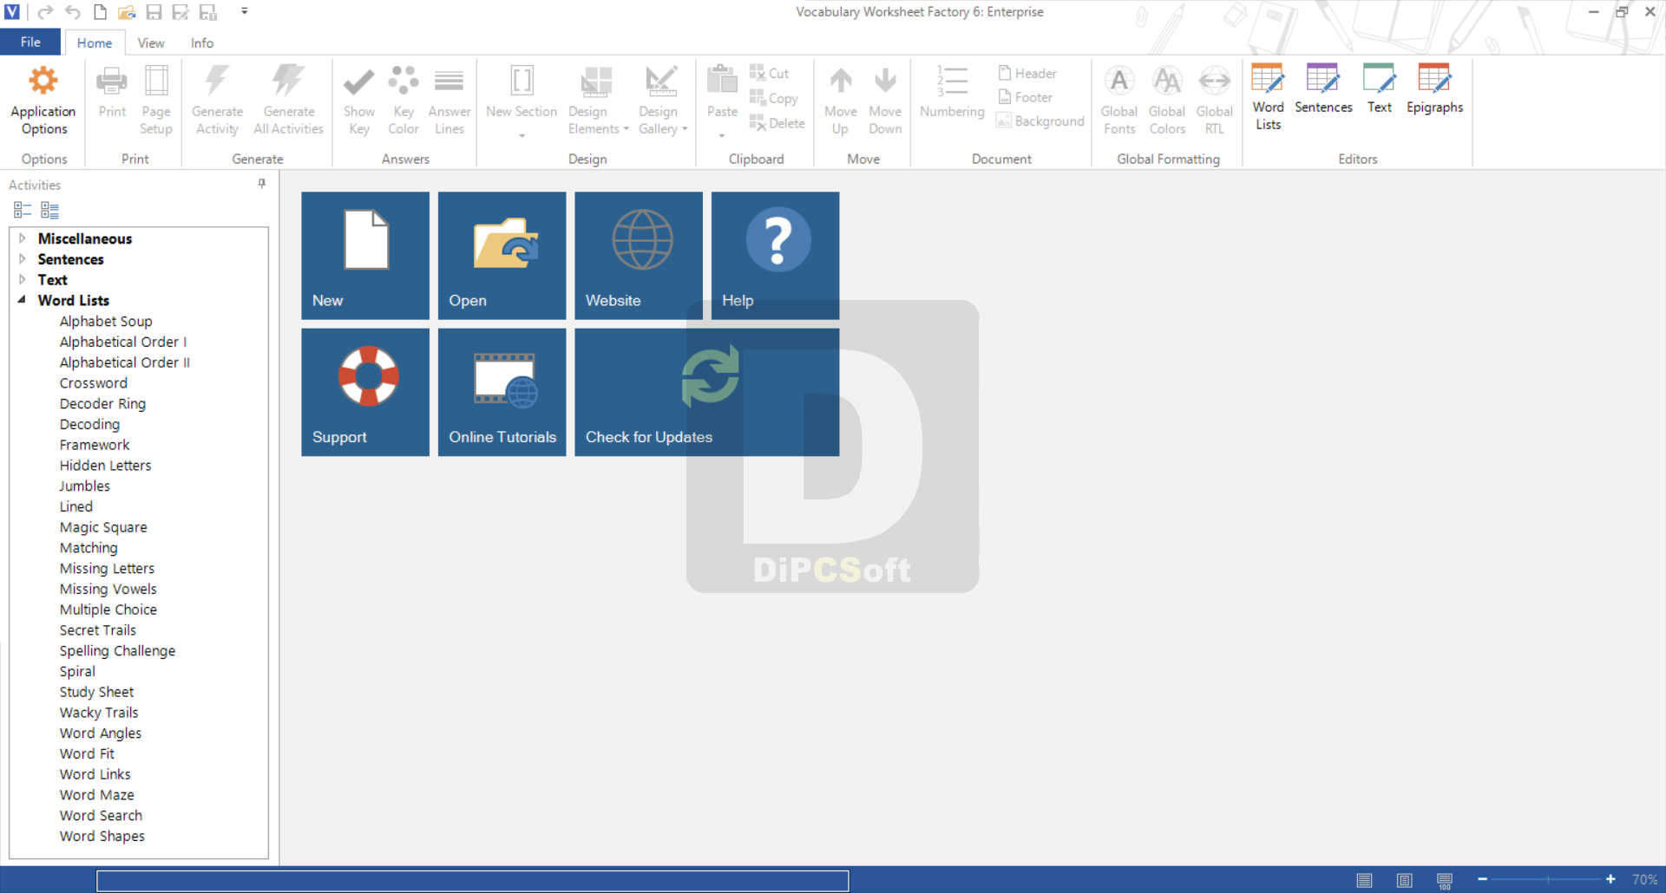Viewport: 1666px width, 893px height.
Task: Click Check for Updates tile
Action: pos(707,392)
